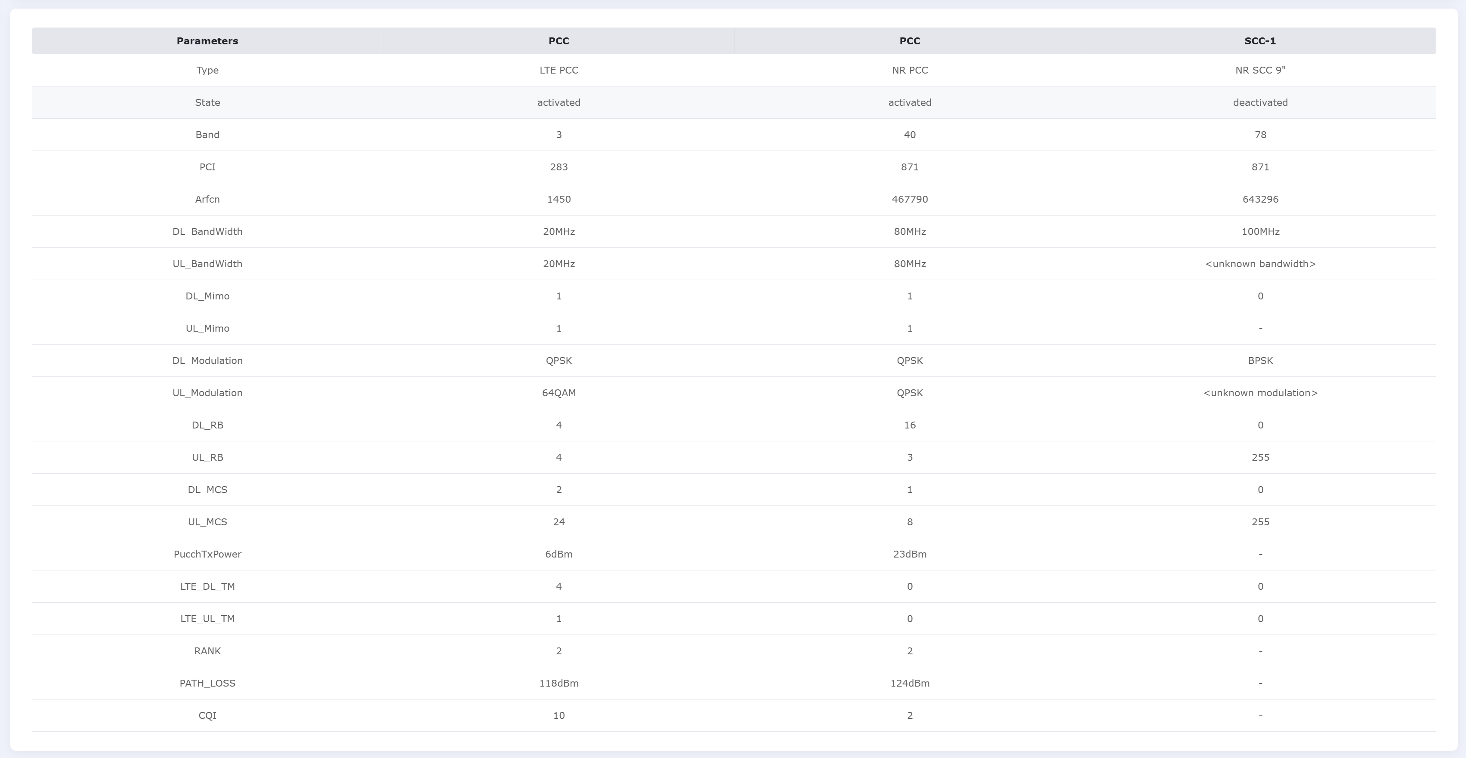
Task: Select the DL_BandWidth row label
Action: coord(207,231)
